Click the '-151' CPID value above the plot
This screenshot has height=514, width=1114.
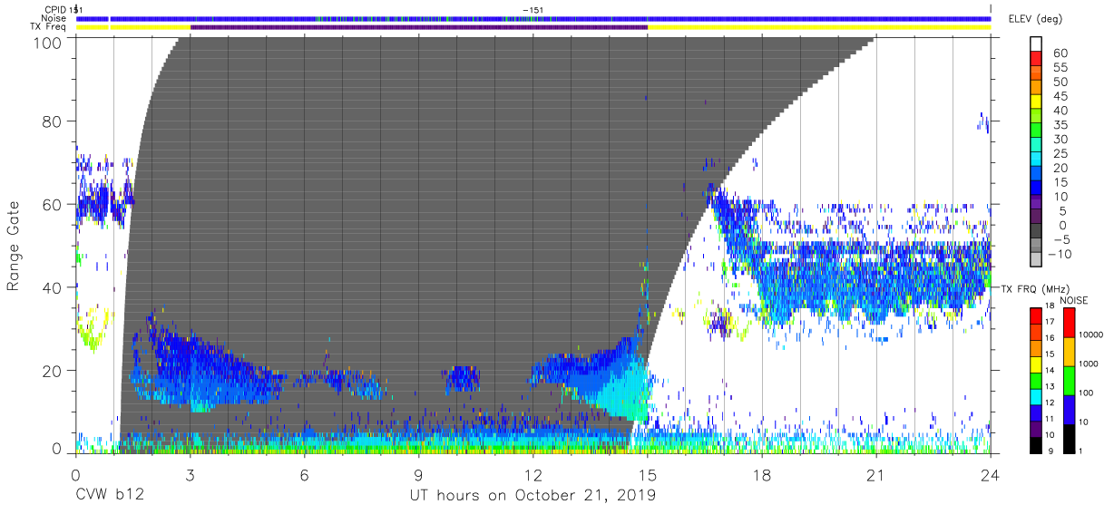[533, 9]
